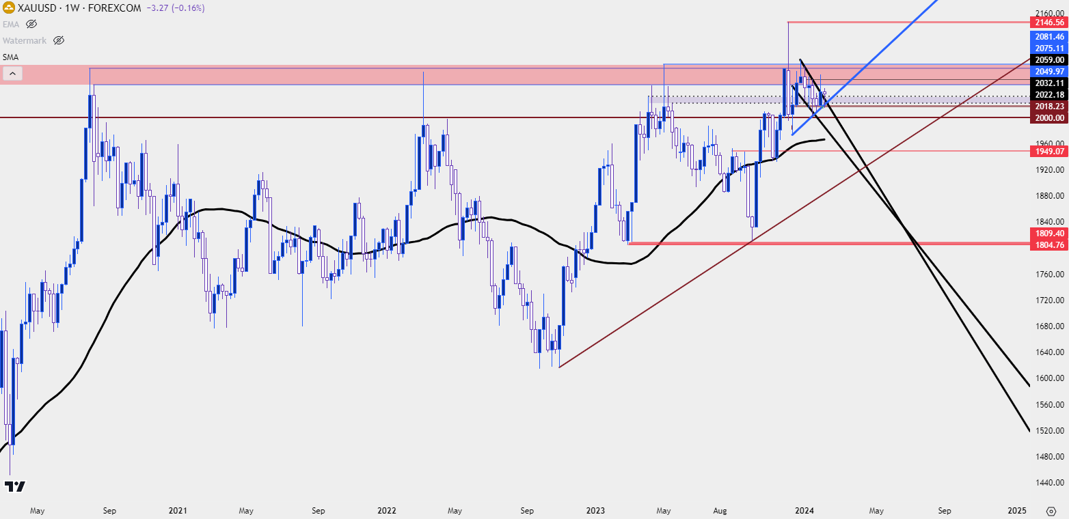Show the hidden EMA indicator via eye icon
This screenshot has height=519, width=1069.
click(31, 24)
